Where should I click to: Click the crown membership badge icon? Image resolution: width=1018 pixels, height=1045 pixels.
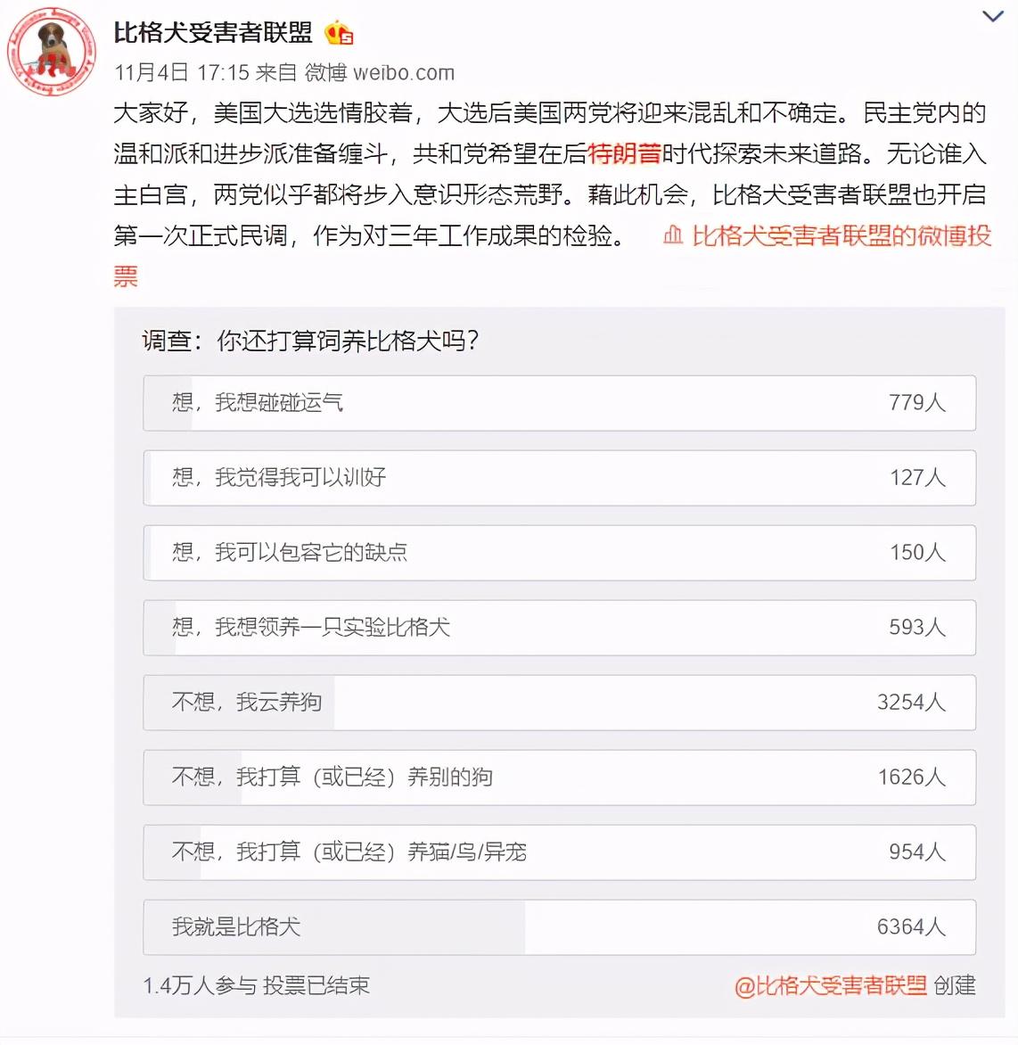tap(339, 33)
